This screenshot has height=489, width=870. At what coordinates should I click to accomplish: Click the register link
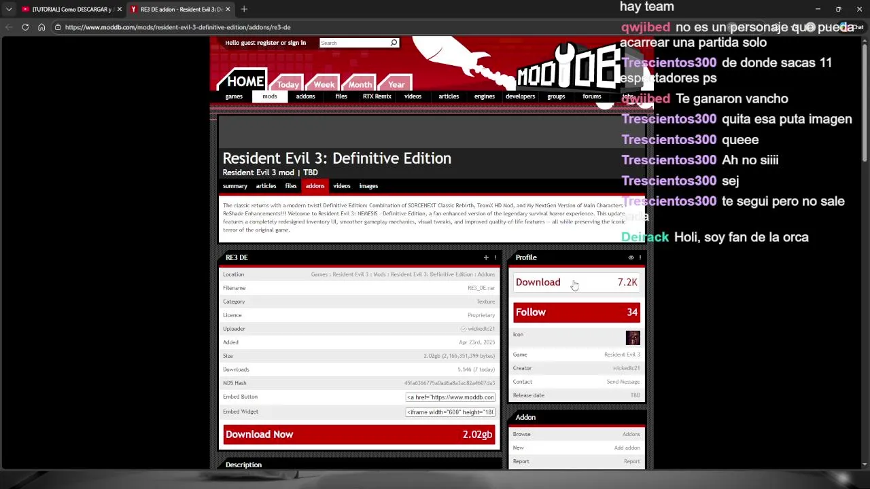(x=268, y=43)
